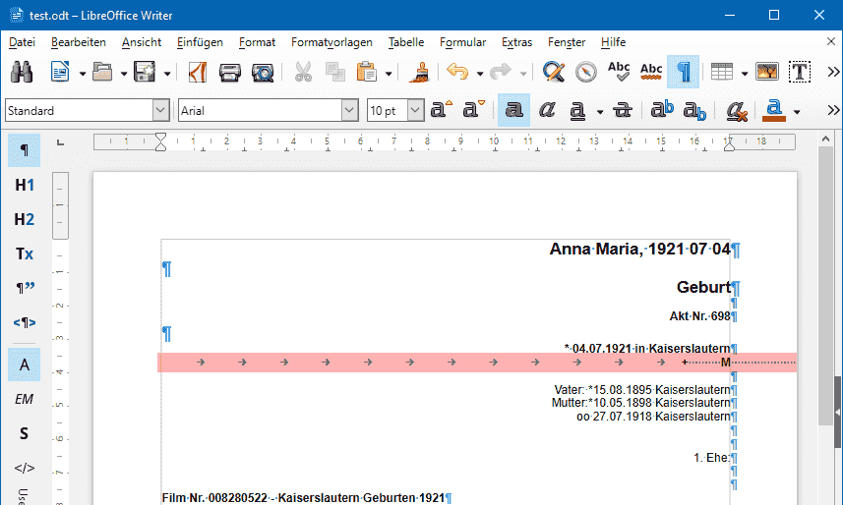843x505 pixels.
Task: Toggle underline formatting
Action: [x=577, y=110]
